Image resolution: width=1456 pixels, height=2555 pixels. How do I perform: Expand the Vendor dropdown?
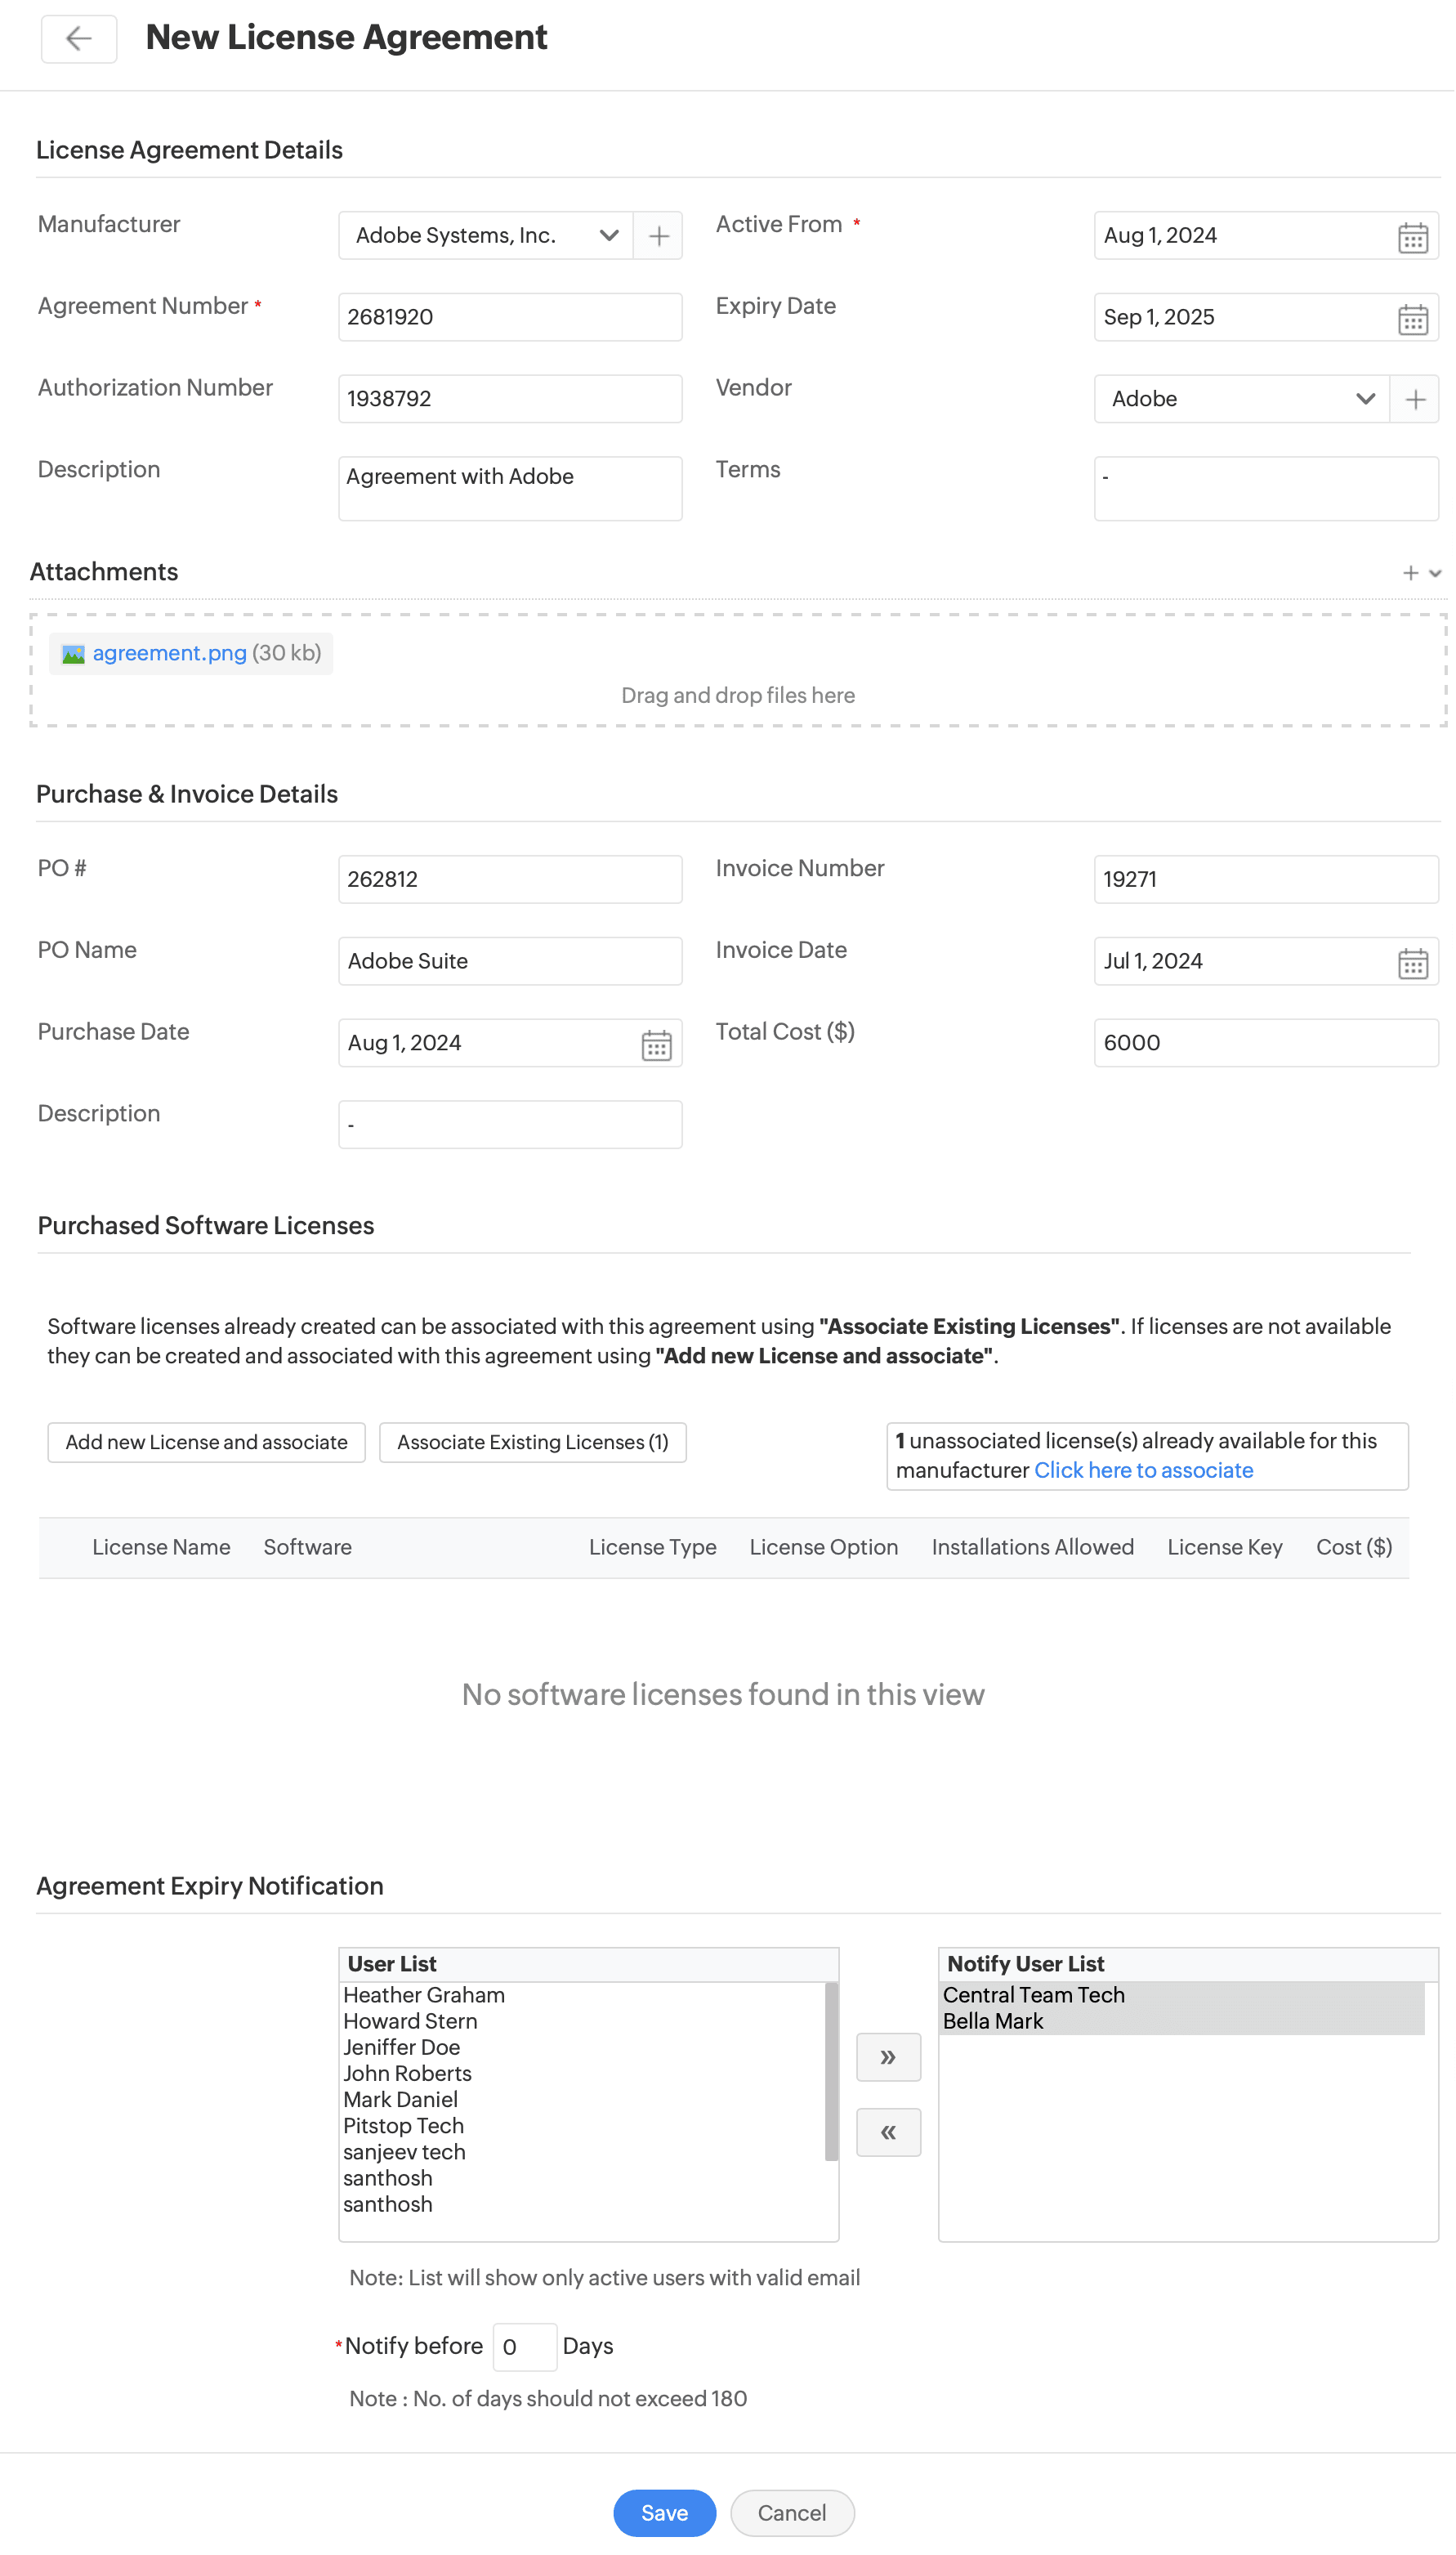pyautogui.click(x=1364, y=400)
